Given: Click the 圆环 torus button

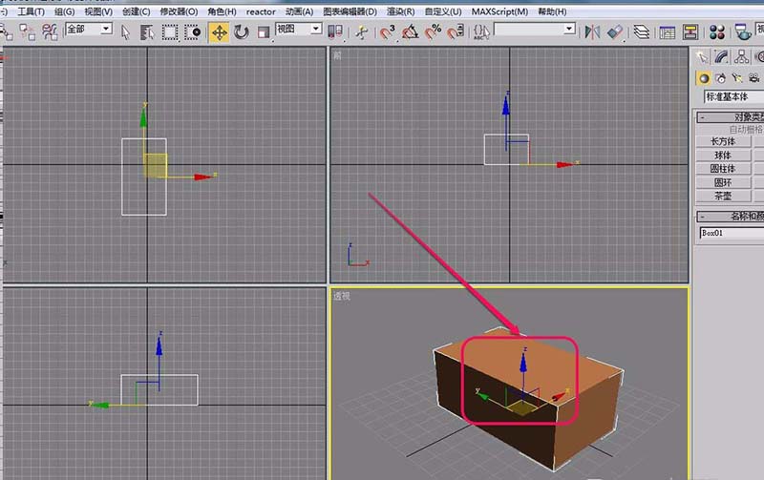Looking at the screenshot, I should [723, 182].
